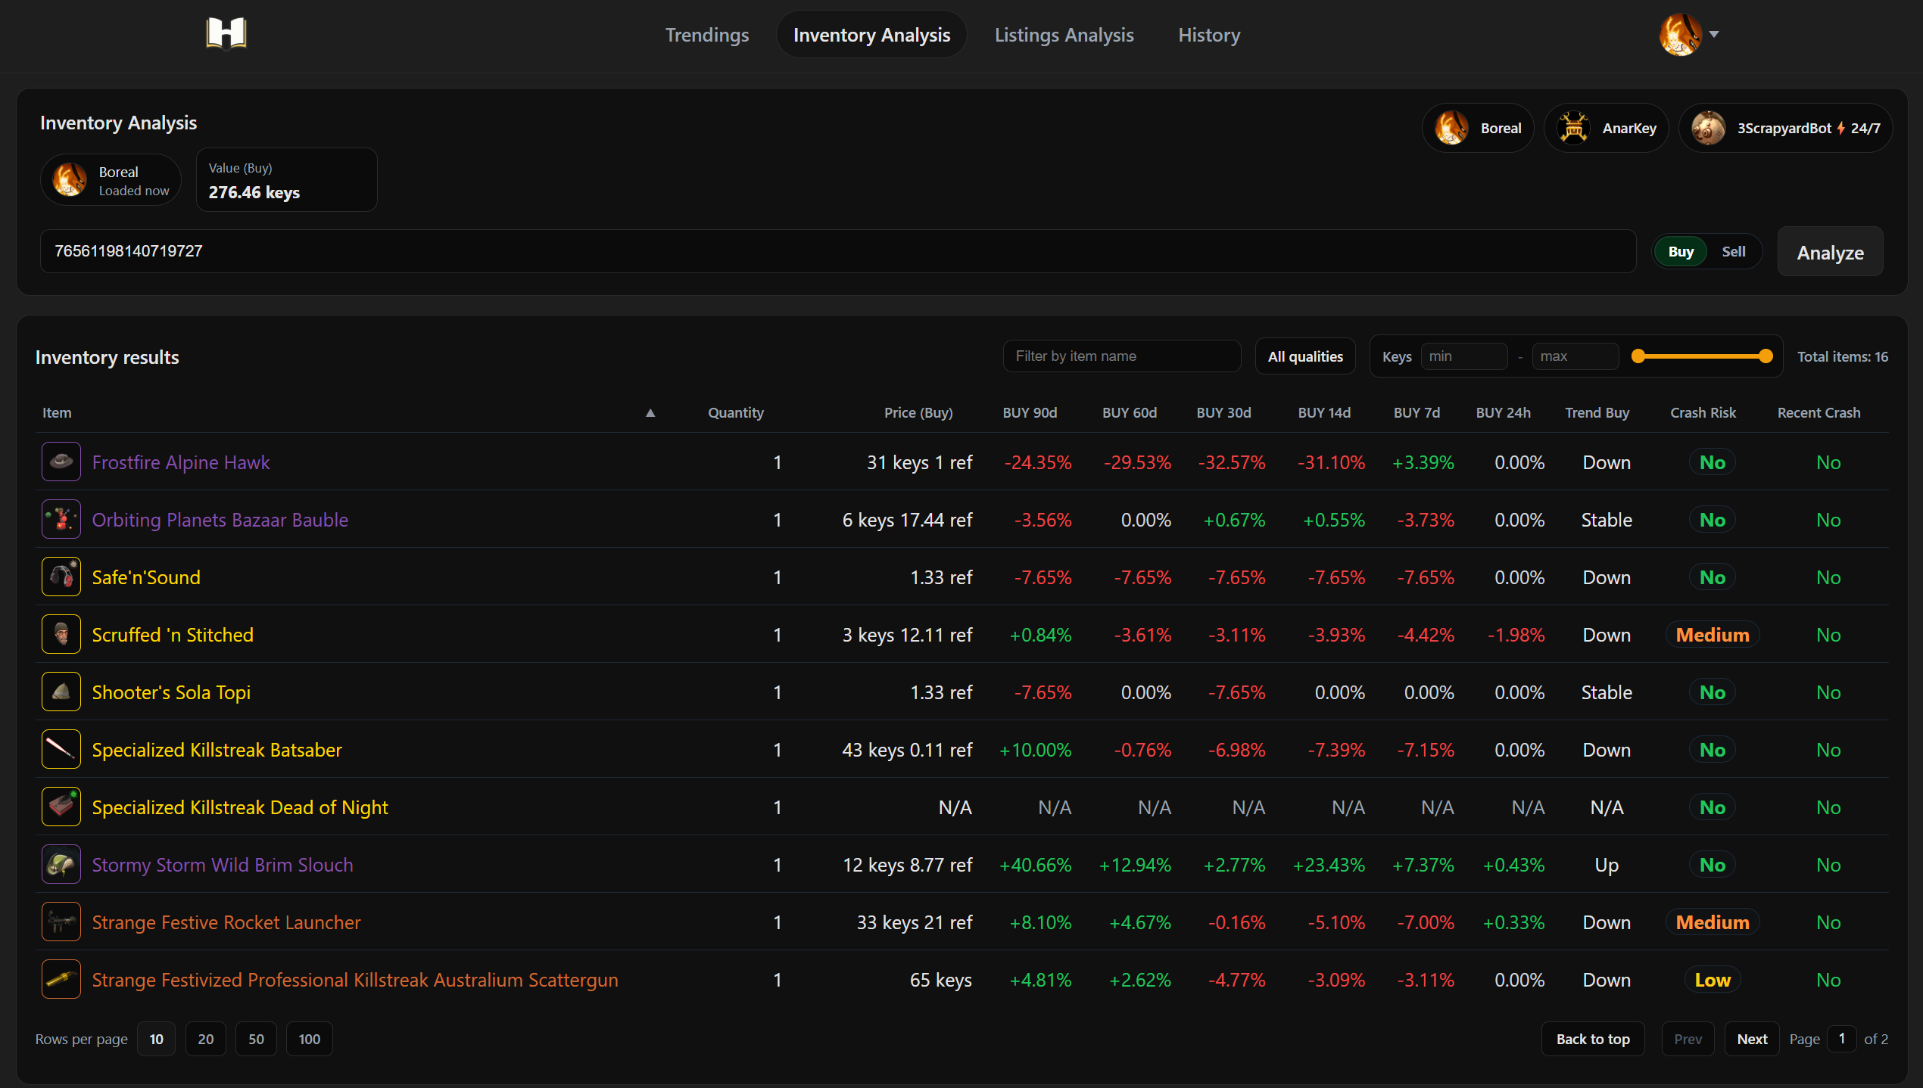Switch to the Trendings tab
Screen dimensions: 1923x1088
point(707,35)
